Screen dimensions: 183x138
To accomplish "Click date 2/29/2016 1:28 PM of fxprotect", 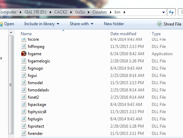I will (127, 126).
